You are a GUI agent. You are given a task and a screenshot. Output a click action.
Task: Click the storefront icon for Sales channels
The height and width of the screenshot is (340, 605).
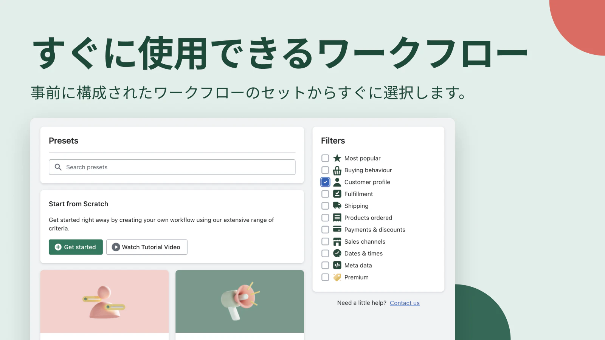[x=337, y=241]
